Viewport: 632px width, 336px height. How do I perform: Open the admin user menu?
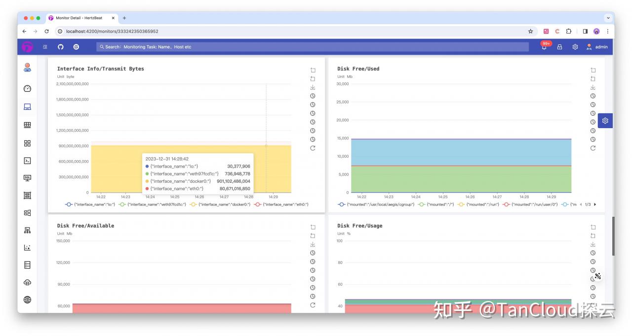pyautogui.click(x=597, y=47)
